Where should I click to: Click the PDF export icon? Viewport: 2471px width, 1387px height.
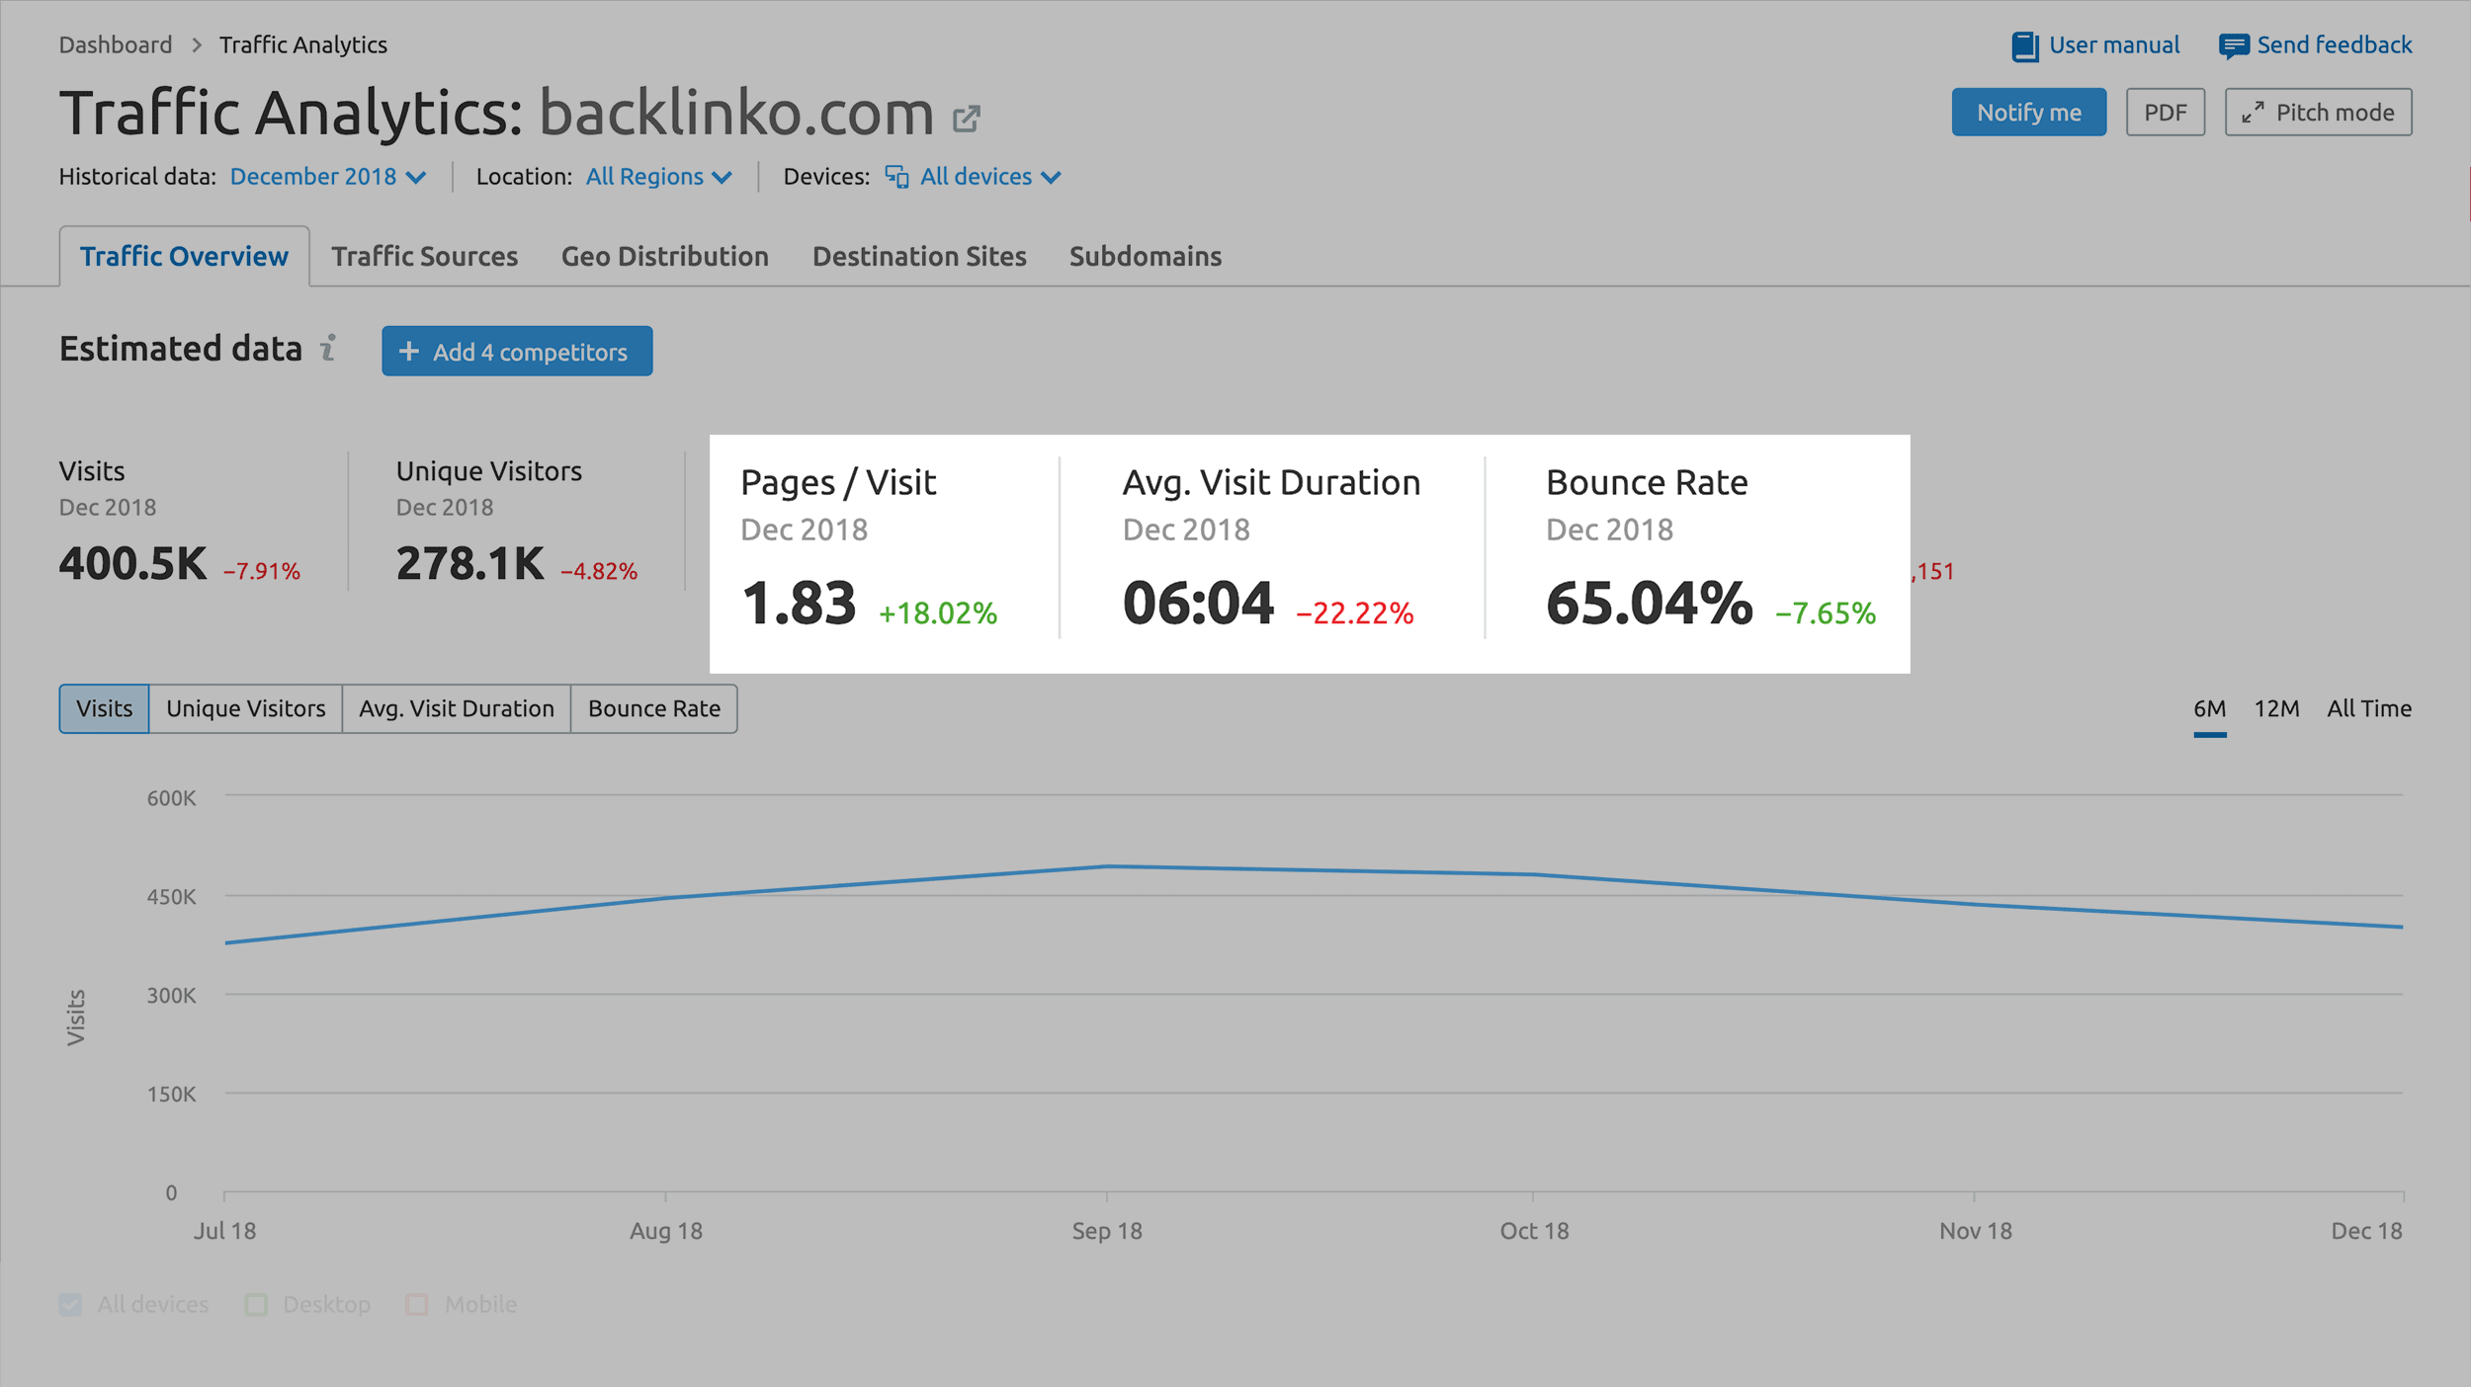coord(2166,112)
